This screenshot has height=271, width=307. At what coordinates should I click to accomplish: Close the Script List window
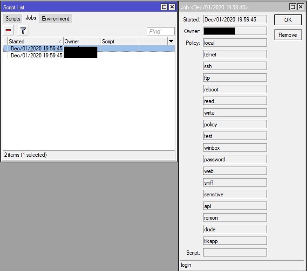point(172,7)
